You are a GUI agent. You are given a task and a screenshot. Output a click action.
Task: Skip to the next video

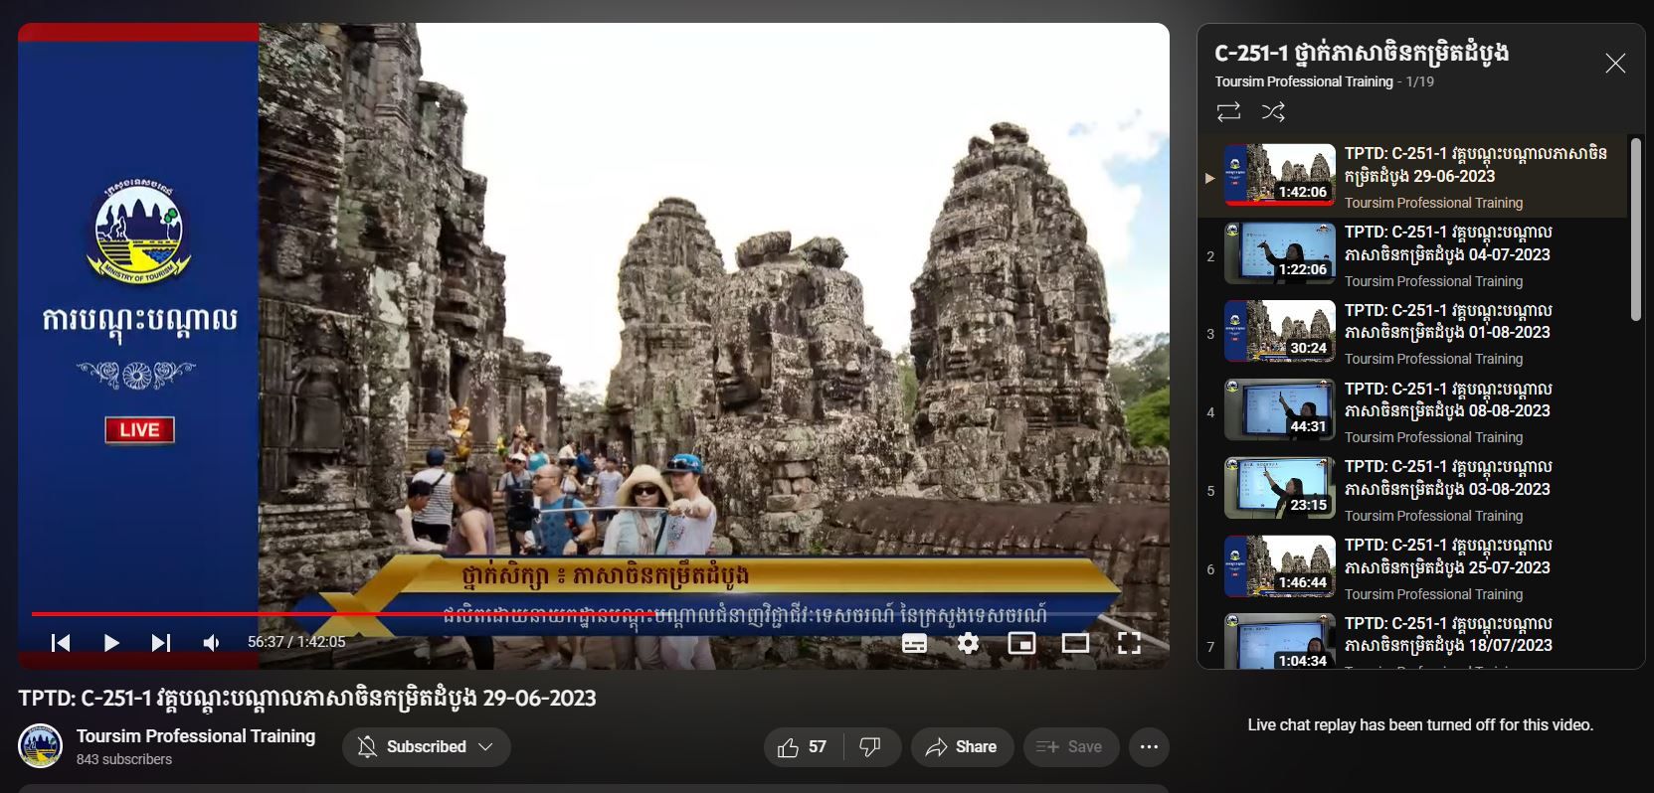point(161,643)
